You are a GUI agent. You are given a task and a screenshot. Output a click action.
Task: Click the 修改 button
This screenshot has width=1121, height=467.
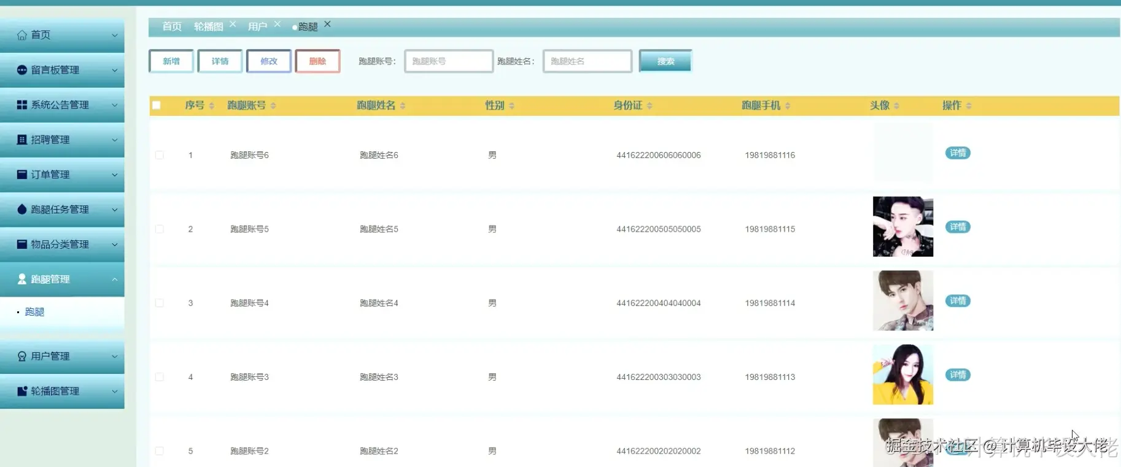click(x=269, y=61)
